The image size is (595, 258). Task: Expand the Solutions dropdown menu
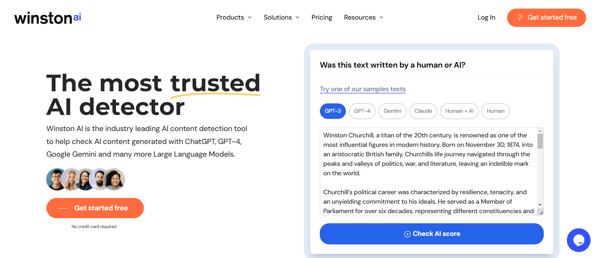point(281,17)
